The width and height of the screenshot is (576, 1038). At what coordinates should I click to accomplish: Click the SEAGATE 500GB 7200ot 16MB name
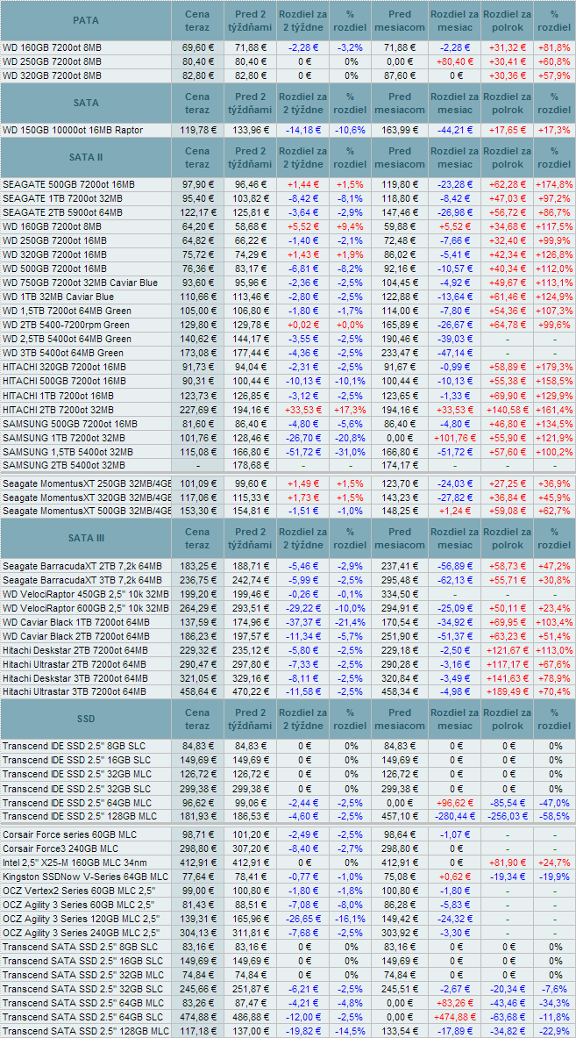pos(68,184)
